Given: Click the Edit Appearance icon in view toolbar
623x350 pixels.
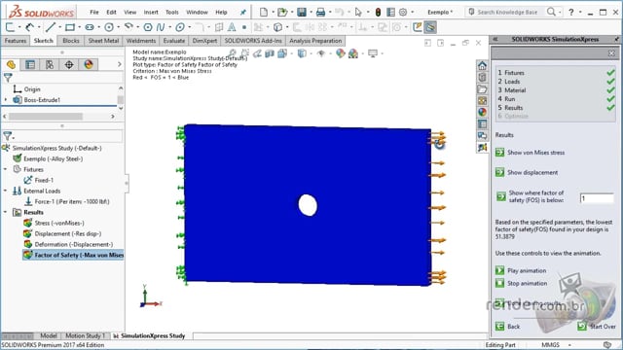Looking at the screenshot, I should (341, 53).
